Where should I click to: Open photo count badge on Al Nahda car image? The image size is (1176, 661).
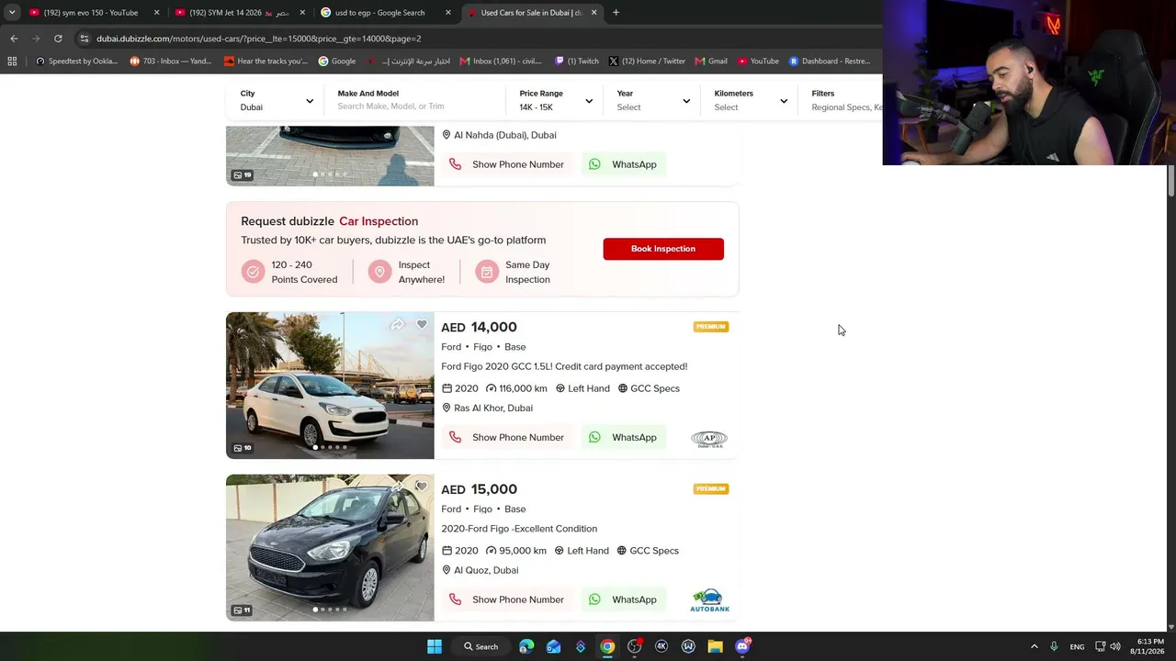pyautogui.click(x=243, y=175)
